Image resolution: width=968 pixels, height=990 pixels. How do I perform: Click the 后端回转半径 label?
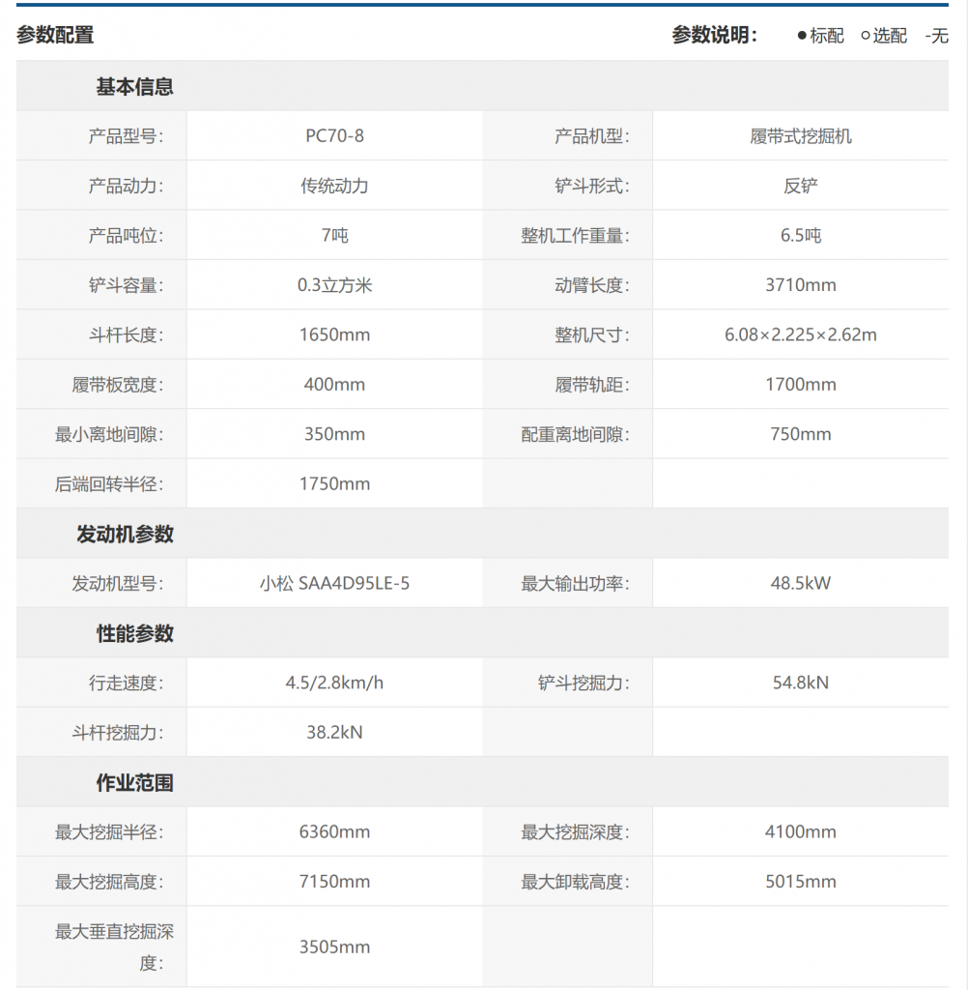[108, 484]
